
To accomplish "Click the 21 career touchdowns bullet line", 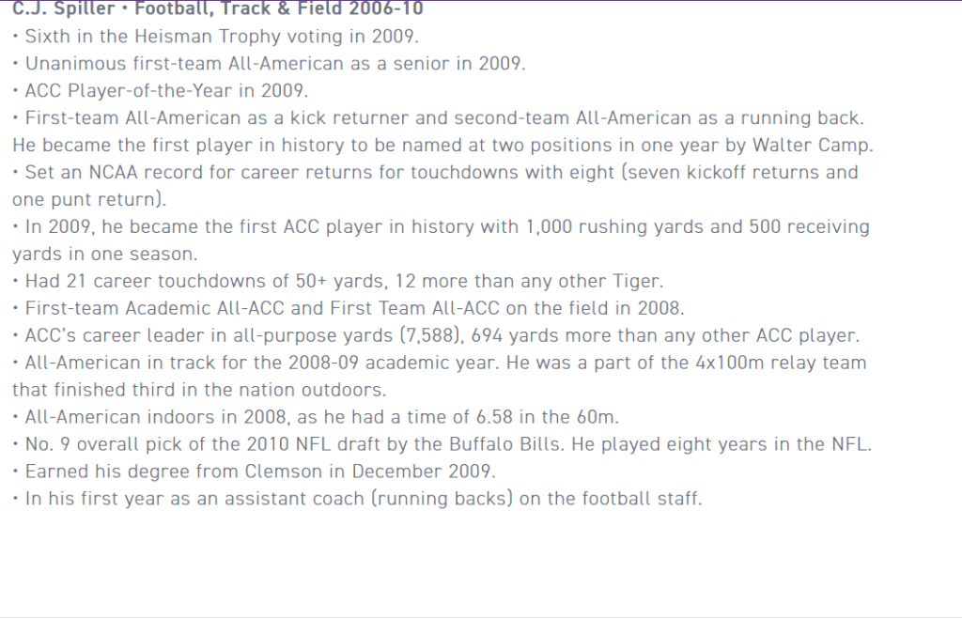I will click(x=338, y=280).
